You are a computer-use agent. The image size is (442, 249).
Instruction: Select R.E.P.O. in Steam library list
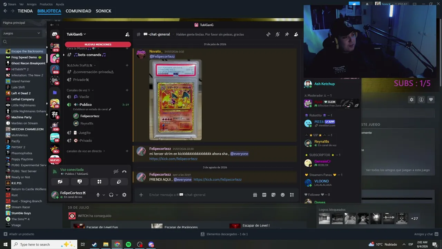tap(17, 183)
